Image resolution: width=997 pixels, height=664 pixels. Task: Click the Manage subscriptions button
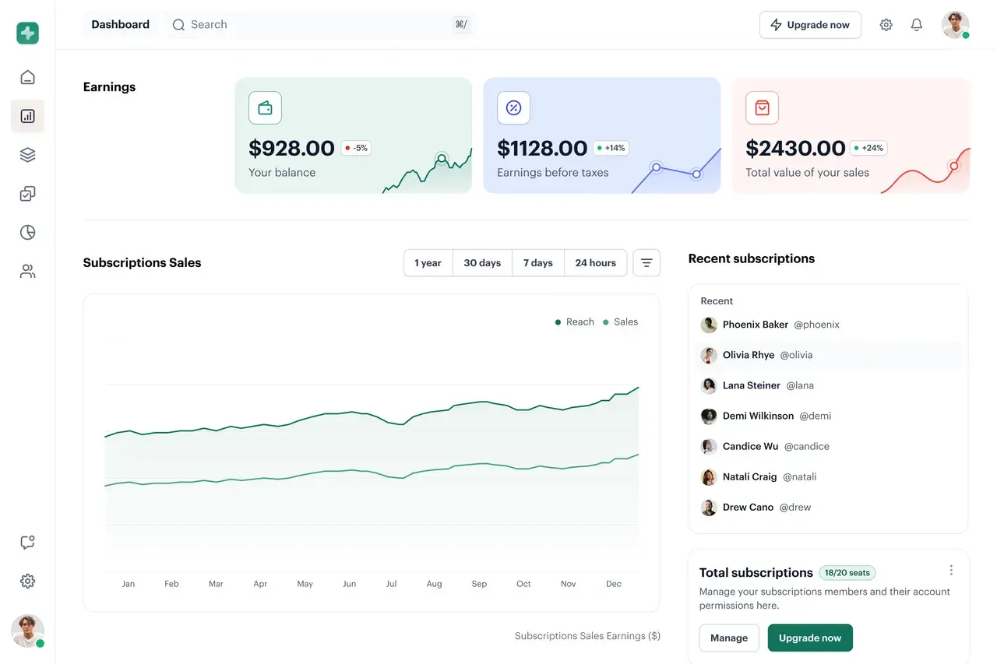729,638
